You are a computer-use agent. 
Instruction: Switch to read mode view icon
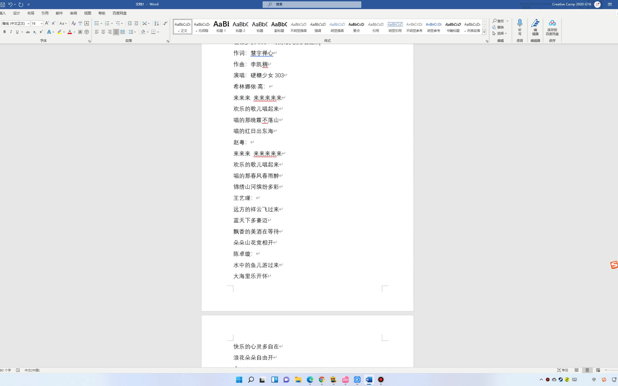(576, 370)
